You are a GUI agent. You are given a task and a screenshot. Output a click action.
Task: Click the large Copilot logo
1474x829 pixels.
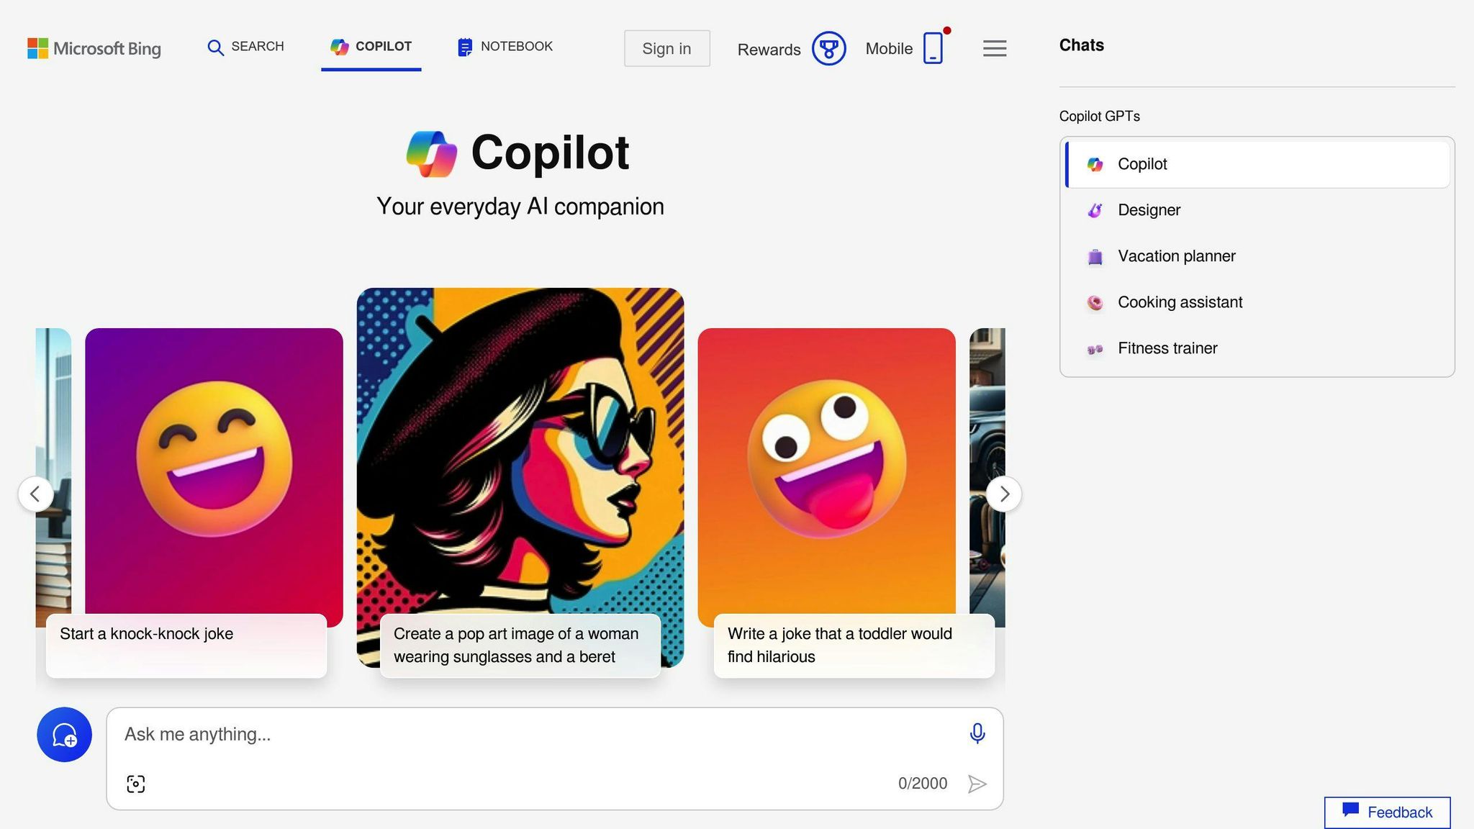tap(432, 153)
